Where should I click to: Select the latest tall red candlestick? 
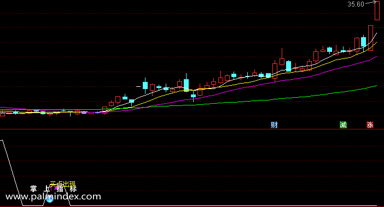(x=377, y=10)
